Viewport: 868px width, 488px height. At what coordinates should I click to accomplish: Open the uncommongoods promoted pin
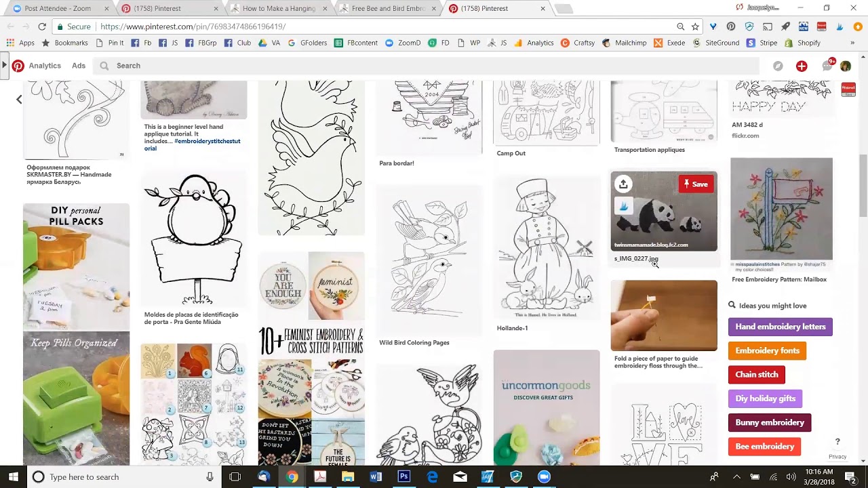pos(547,407)
